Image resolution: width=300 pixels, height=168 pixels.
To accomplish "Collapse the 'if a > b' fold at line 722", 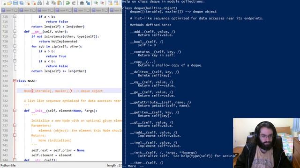I will tap(15, 51).
